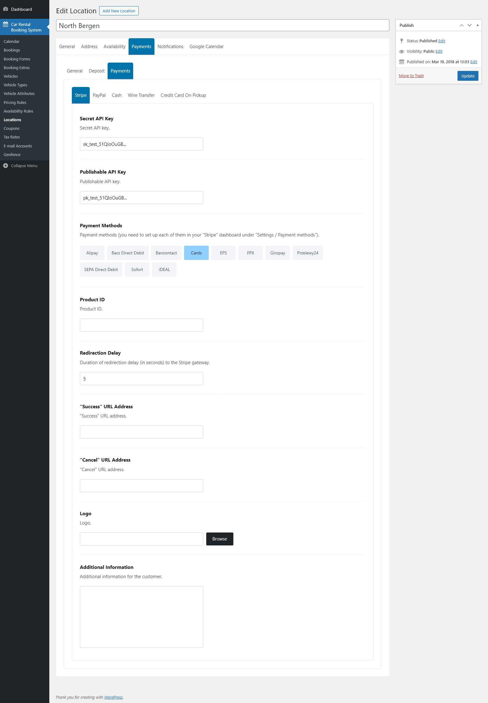Toggle the Cards payment method
This screenshot has height=703, width=488.
pos(196,253)
